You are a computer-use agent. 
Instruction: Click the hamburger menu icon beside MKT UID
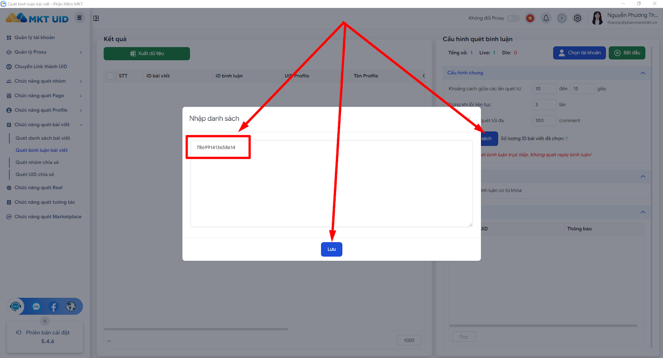(79, 18)
